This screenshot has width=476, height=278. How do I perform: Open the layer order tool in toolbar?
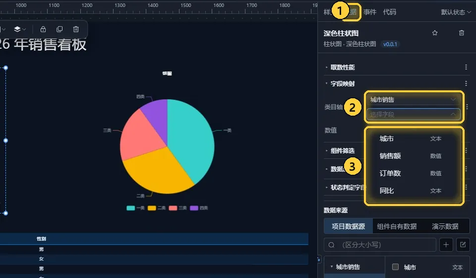(x=20, y=29)
